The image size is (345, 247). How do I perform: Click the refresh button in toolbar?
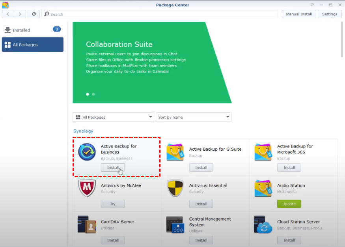pos(34,14)
